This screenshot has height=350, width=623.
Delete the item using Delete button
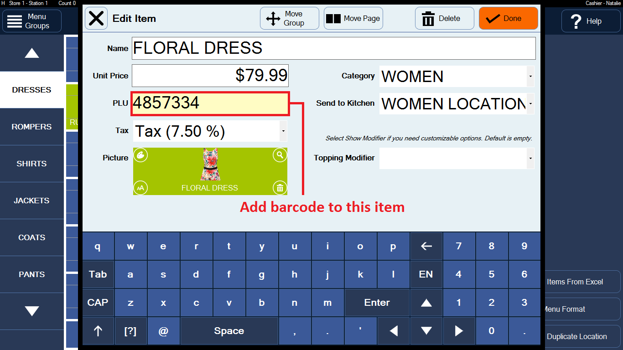coord(444,19)
